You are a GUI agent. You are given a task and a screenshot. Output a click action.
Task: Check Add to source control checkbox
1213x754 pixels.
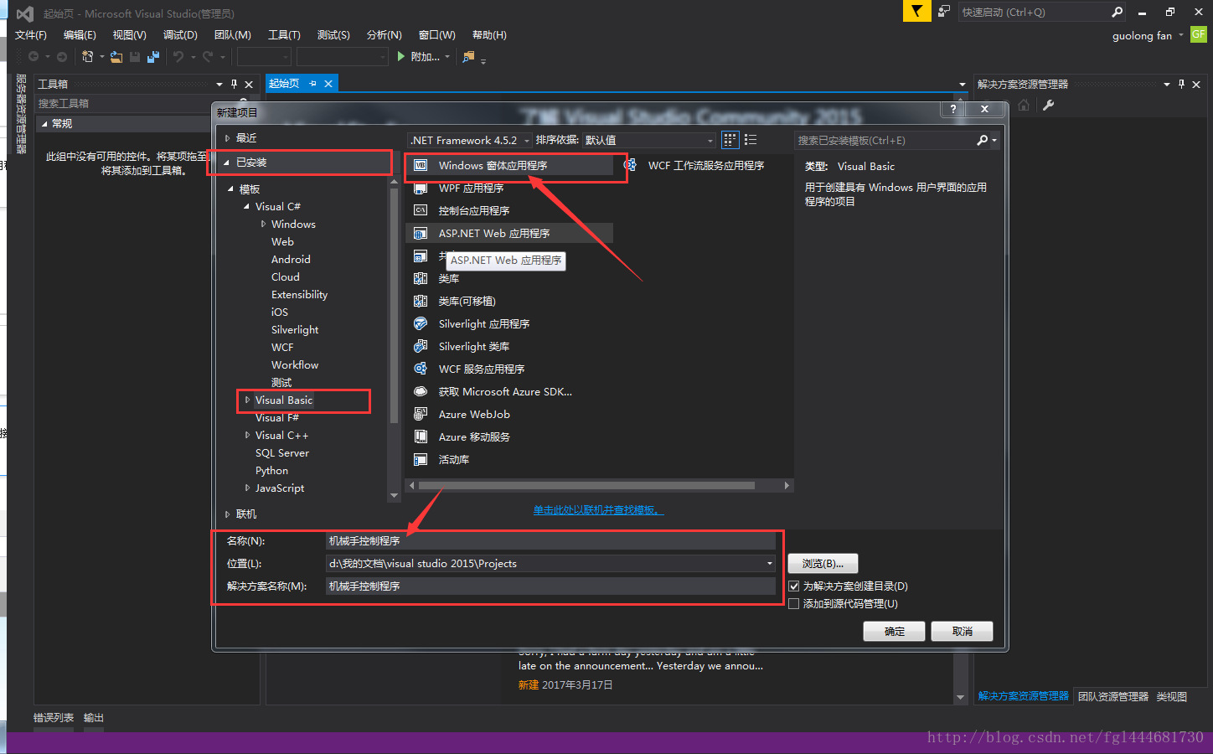point(794,604)
